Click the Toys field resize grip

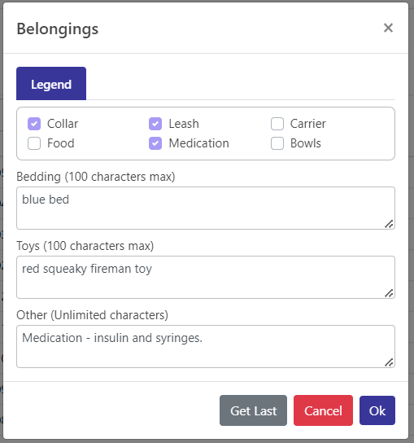tap(389, 293)
